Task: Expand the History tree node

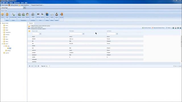Action: [x=2, y=41]
